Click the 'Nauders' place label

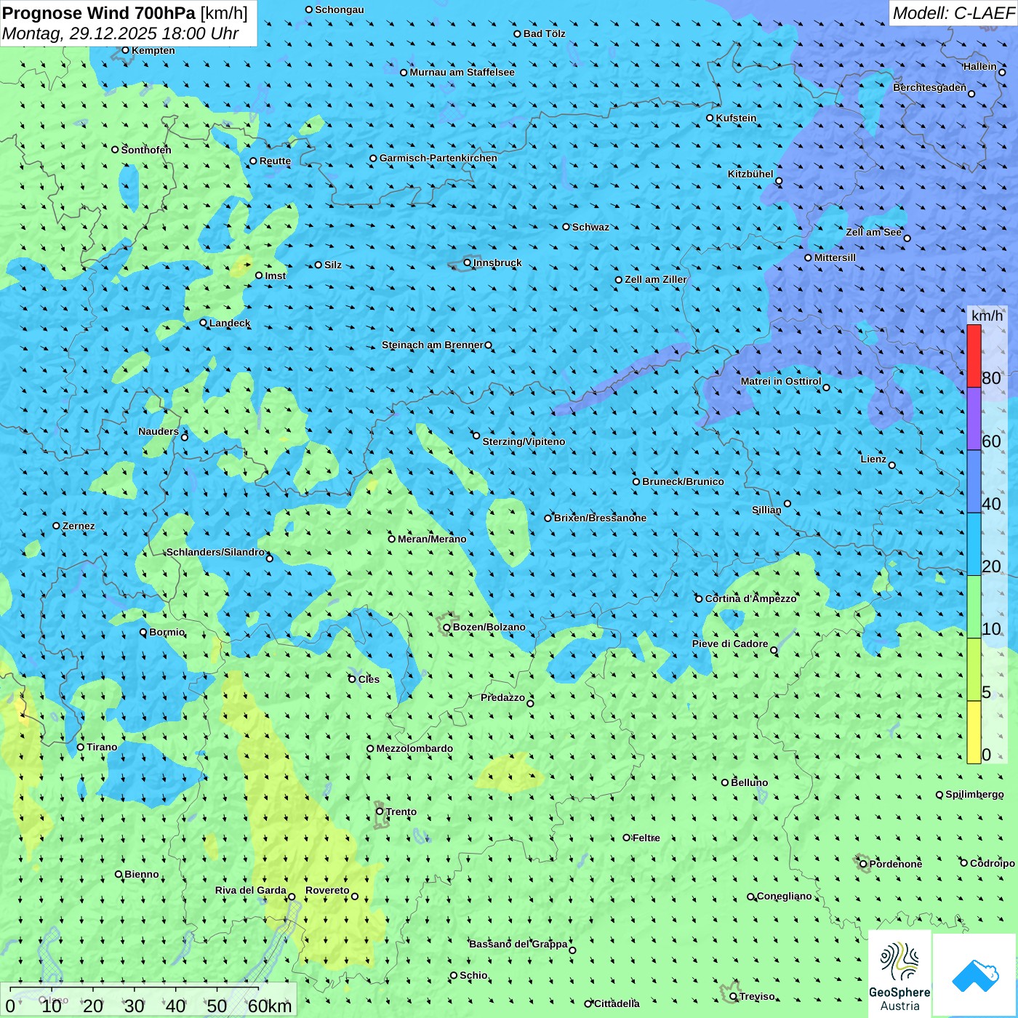tap(159, 431)
